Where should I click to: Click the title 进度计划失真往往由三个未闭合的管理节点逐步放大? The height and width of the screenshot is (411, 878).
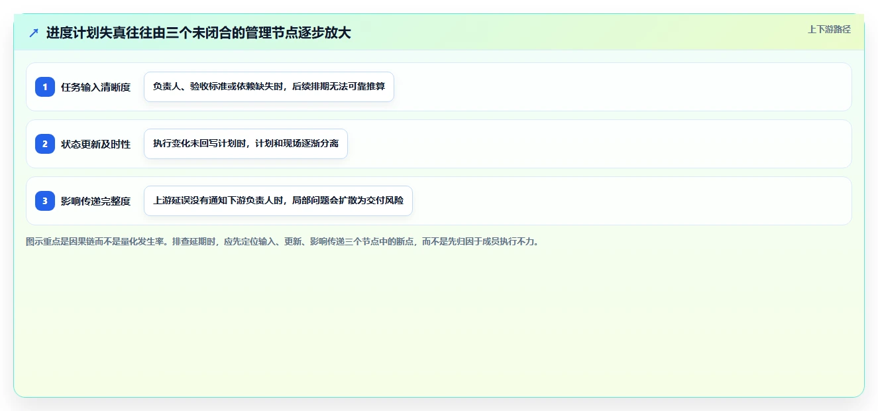[198, 32]
